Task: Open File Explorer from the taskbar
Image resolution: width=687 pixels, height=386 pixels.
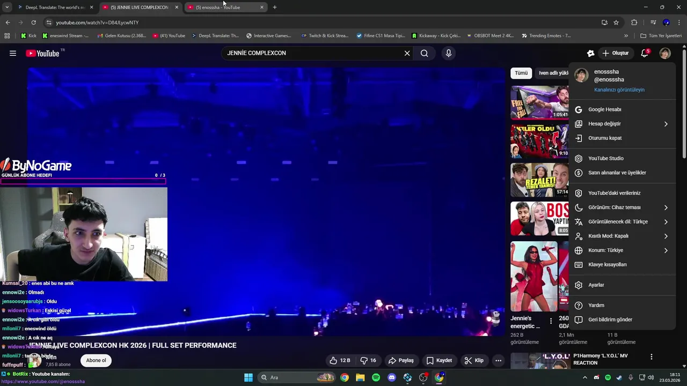Action: [x=360, y=377]
